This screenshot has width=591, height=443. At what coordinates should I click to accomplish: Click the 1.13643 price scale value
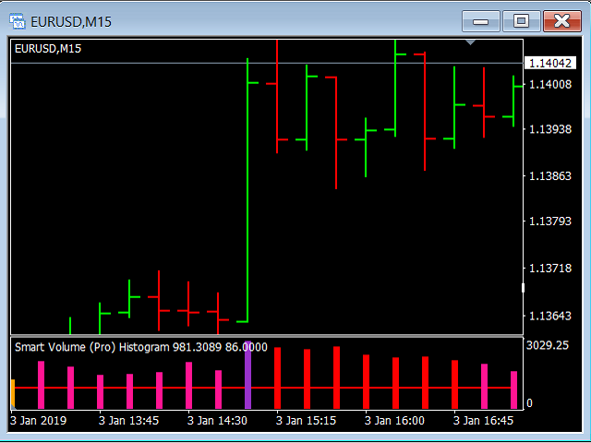point(550,316)
